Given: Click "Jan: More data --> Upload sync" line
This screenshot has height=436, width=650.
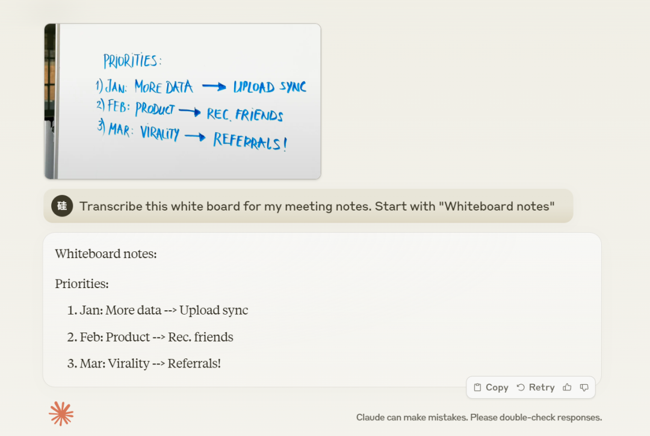Looking at the screenshot, I should [164, 310].
